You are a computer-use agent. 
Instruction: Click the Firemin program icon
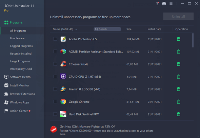63,89
